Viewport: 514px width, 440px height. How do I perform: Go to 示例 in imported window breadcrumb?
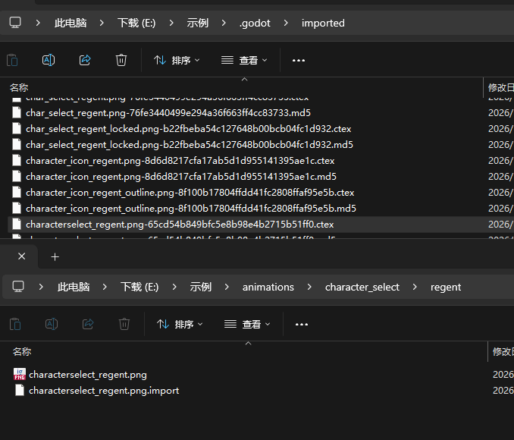click(x=197, y=23)
